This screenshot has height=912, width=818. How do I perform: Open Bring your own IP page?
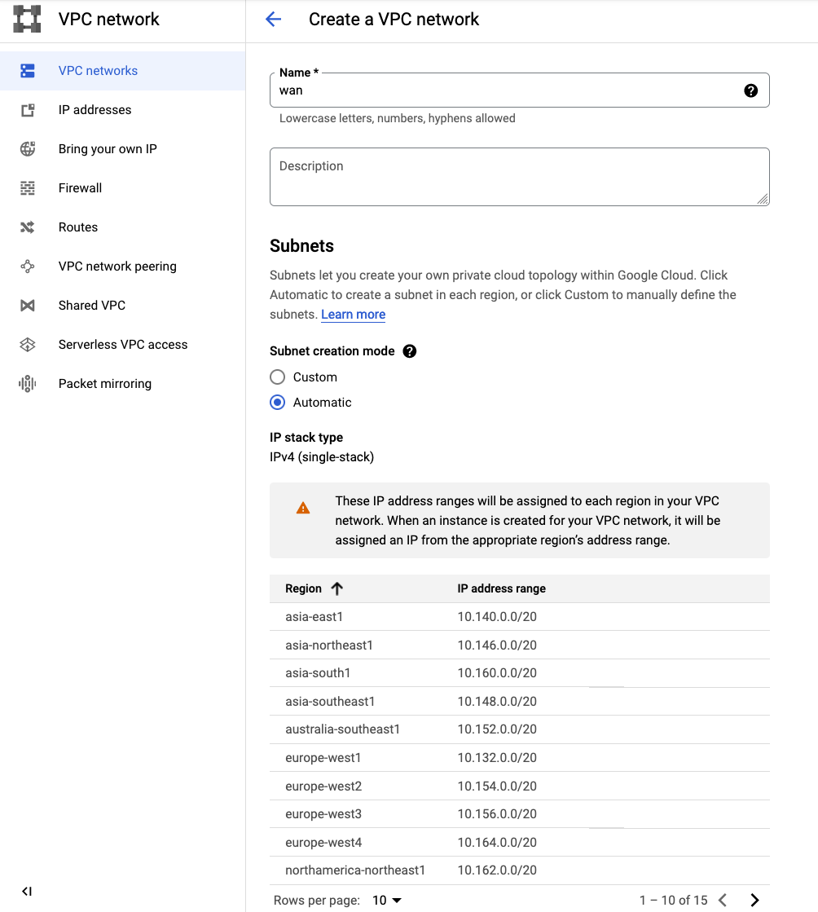pyautogui.click(x=108, y=149)
